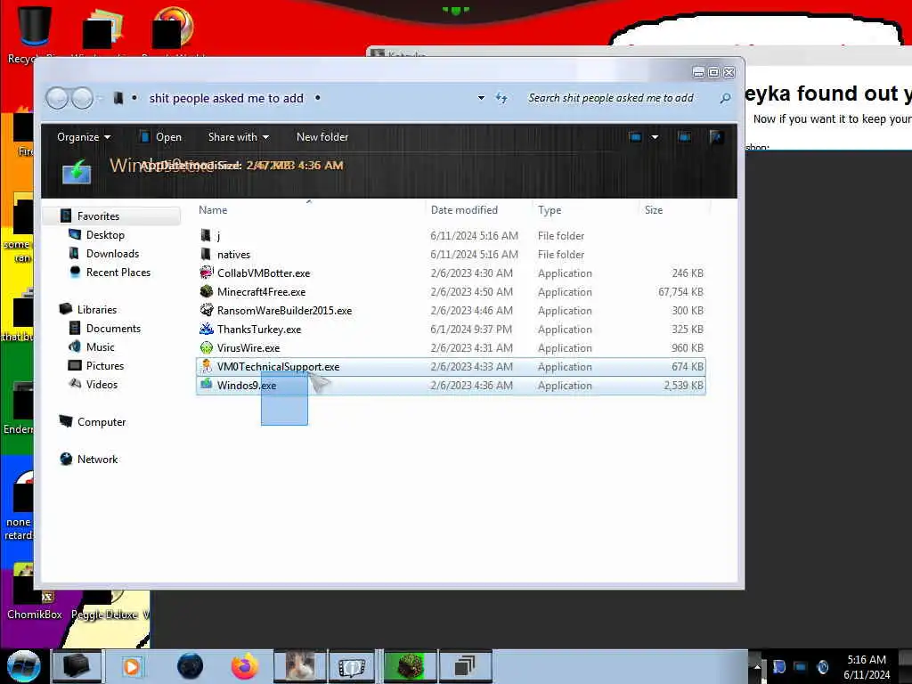Go to Downloads in navigation pane

tap(112, 254)
